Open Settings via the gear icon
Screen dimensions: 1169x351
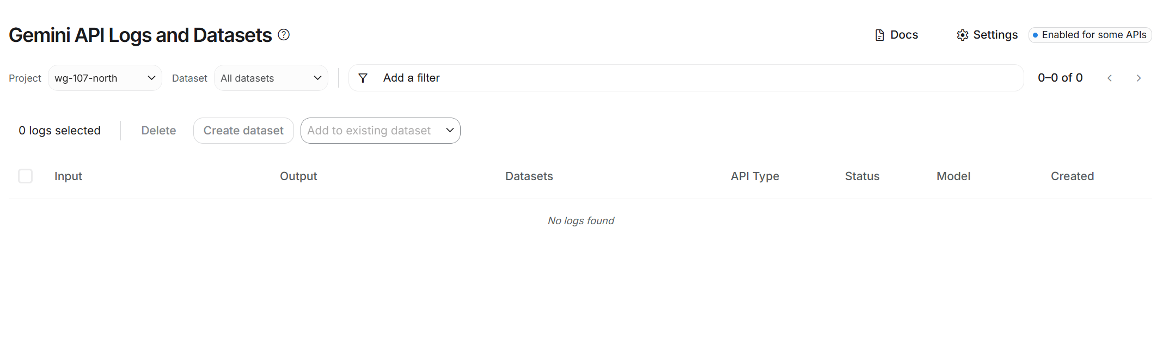(963, 35)
